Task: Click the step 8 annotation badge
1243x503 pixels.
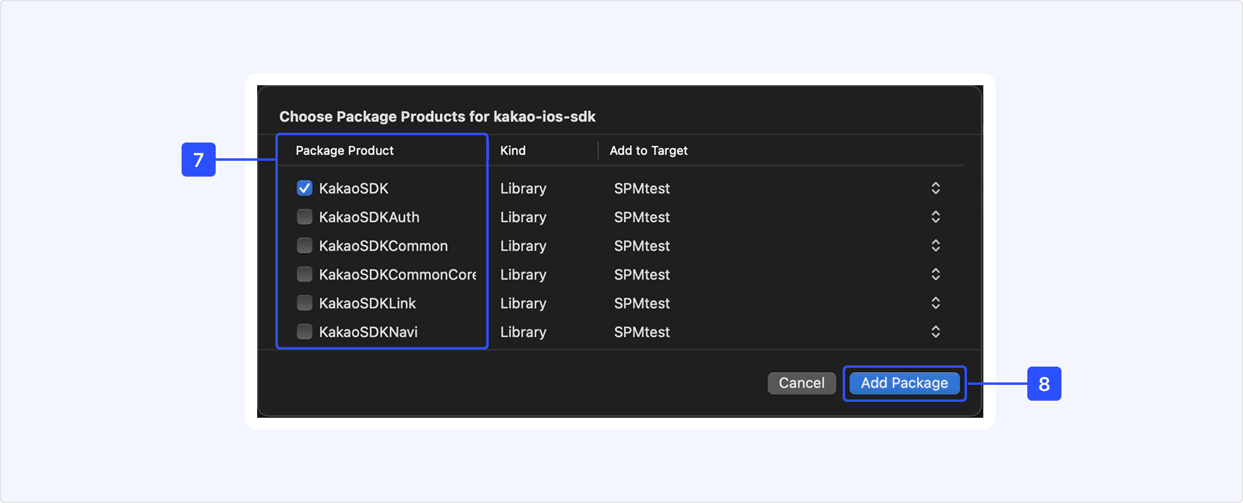Action: coord(1044,384)
